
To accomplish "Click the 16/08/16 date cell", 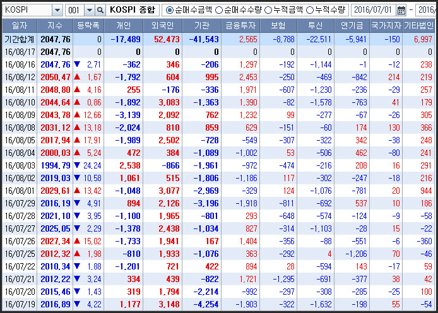I will click(x=20, y=65).
